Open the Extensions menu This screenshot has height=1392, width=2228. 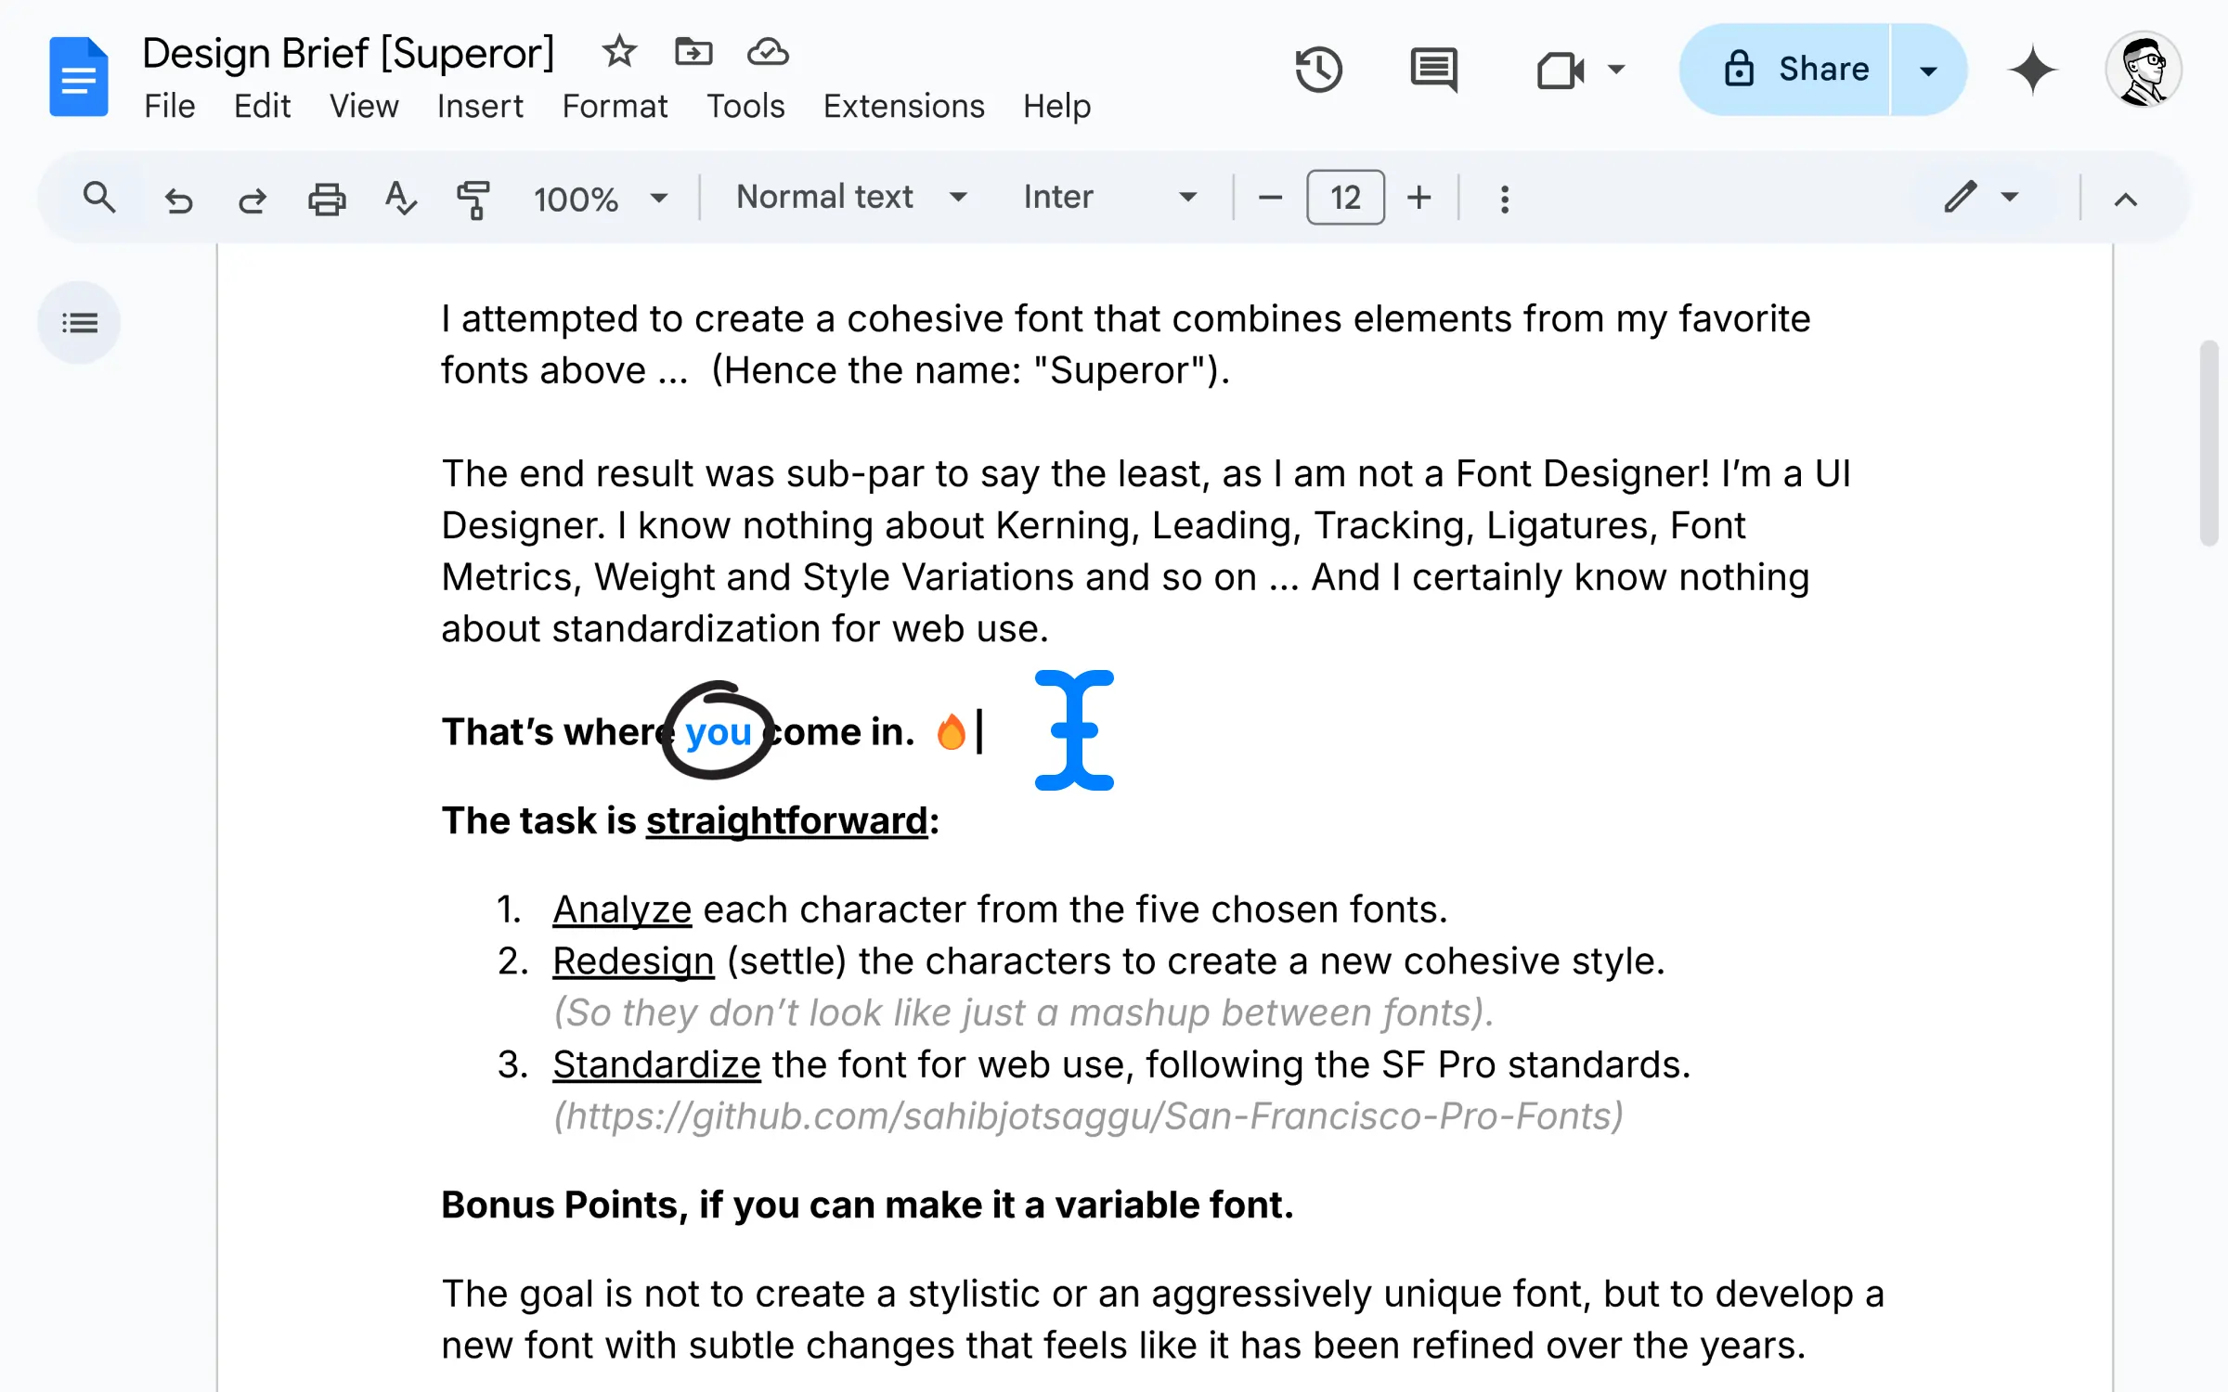905,106
